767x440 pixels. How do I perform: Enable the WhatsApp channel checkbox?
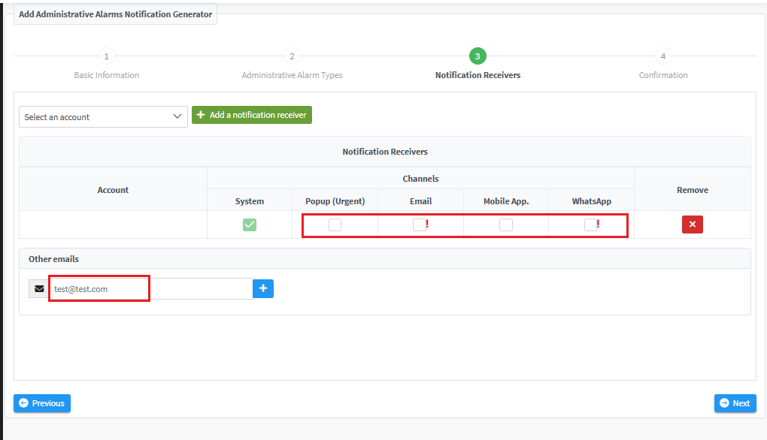coord(590,225)
